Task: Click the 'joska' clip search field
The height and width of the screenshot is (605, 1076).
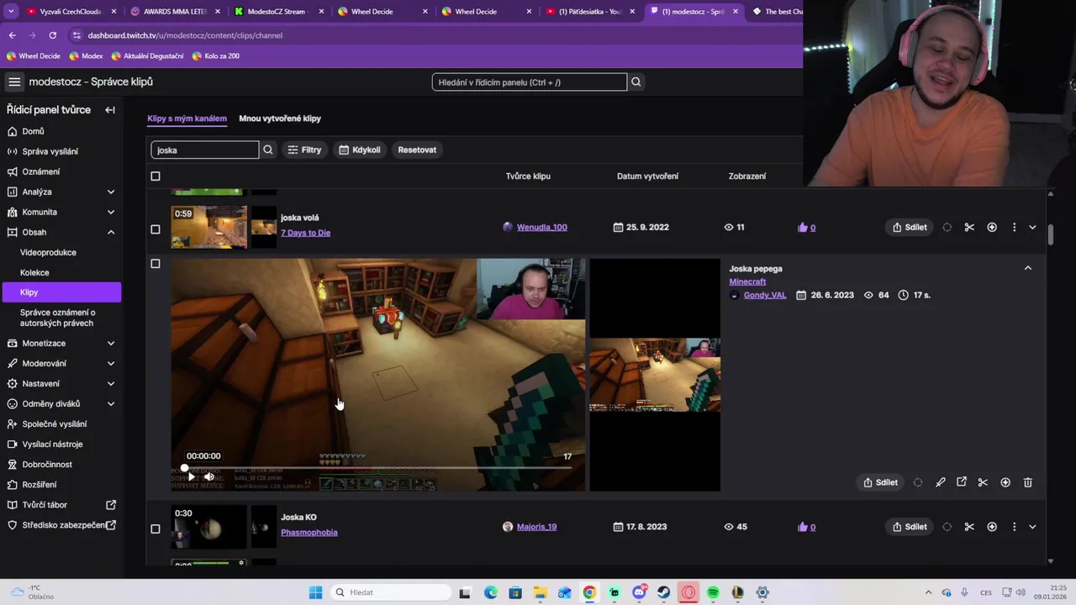Action: (205, 150)
